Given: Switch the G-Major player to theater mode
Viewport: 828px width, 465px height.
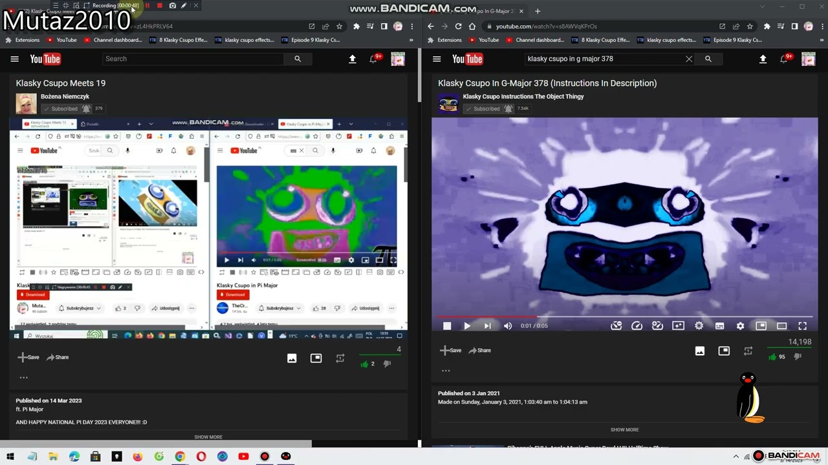Looking at the screenshot, I should point(781,326).
